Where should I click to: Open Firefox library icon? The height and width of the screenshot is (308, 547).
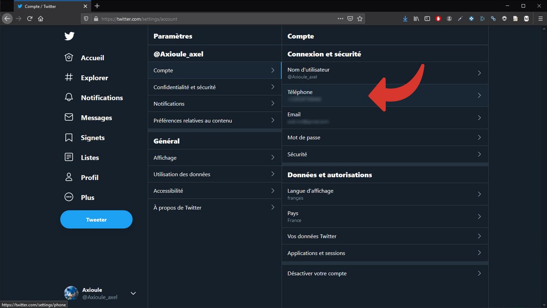tap(416, 19)
